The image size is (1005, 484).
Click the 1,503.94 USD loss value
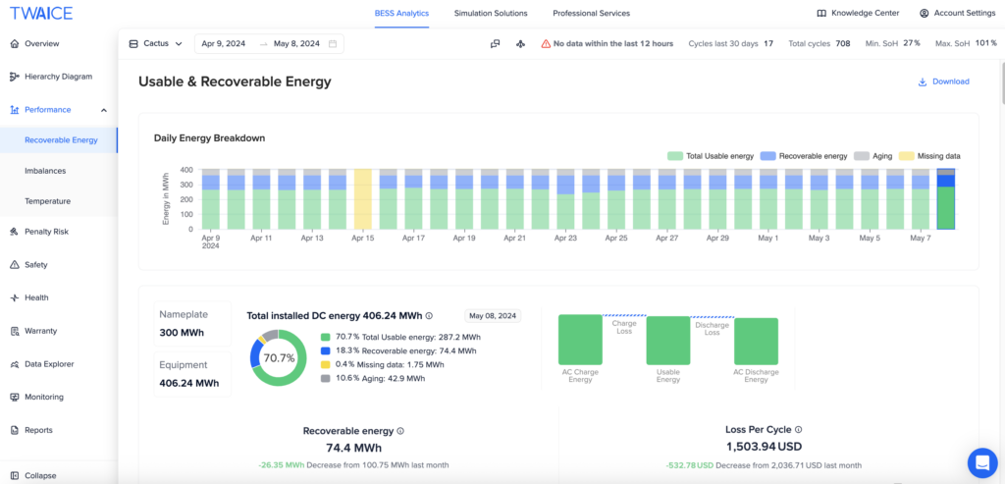point(764,447)
